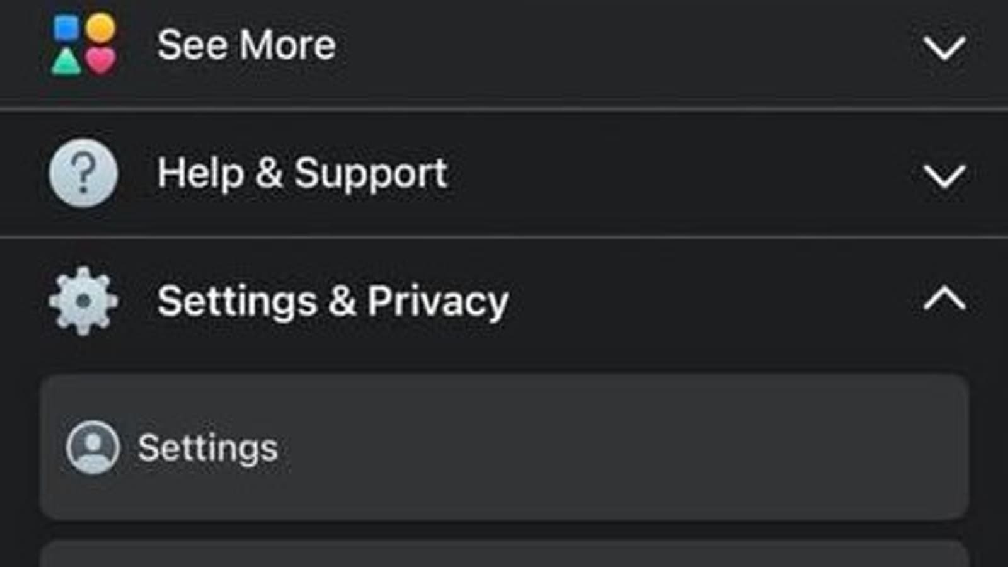Tap the partially visible card below Settings

pos(504,554)
